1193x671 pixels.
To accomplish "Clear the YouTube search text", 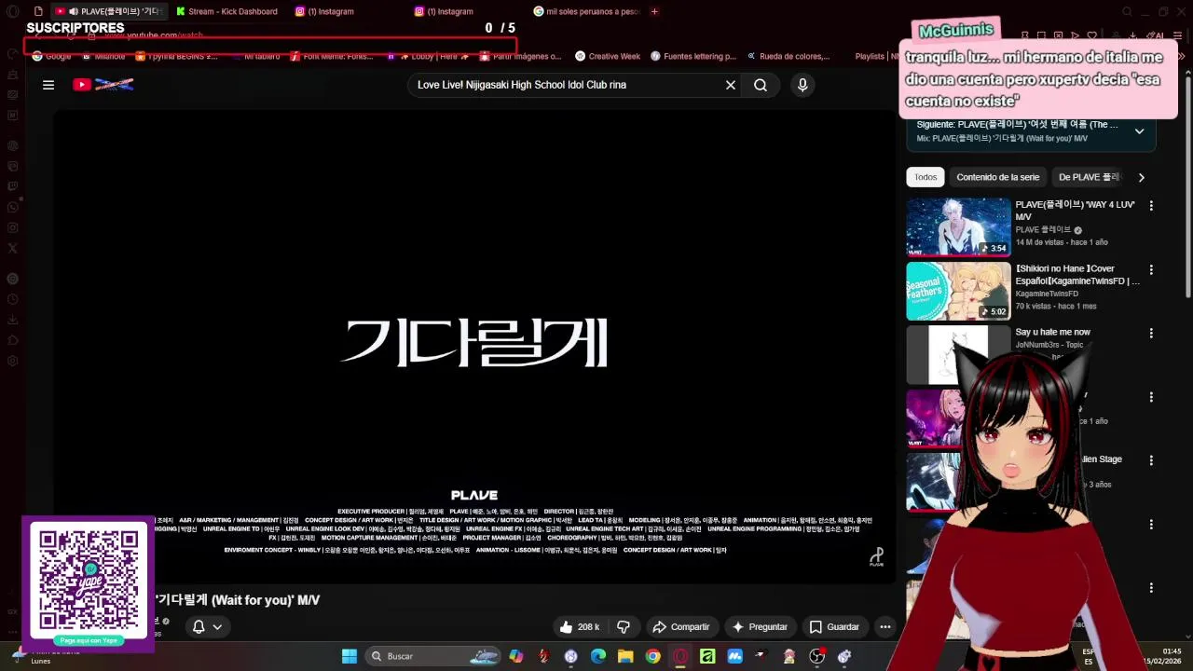I will 731,85.
